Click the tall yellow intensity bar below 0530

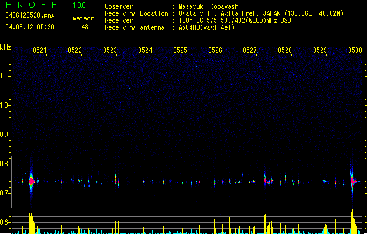[x=353, y=222]
